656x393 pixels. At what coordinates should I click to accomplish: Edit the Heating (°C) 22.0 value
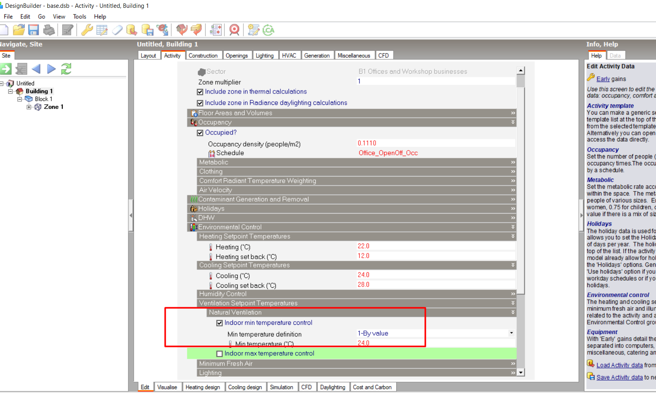point(436,246)
